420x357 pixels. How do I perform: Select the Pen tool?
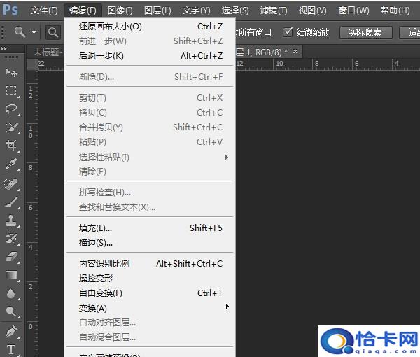click(11, 331)
